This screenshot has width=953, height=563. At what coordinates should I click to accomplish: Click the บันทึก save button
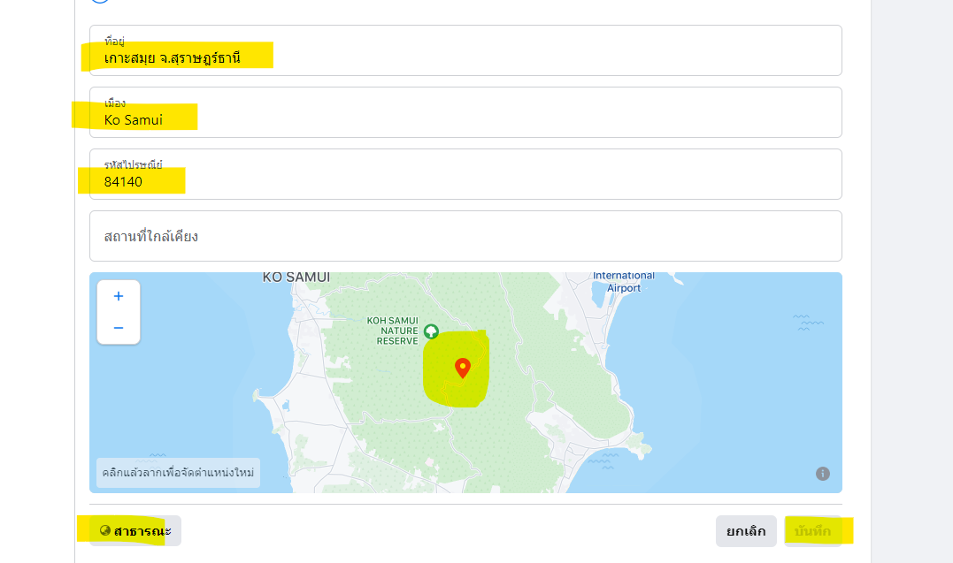coord(812,531)
